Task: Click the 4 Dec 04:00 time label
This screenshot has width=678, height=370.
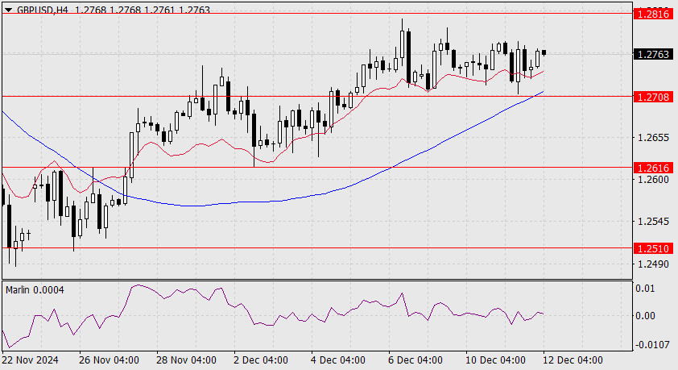Action: 338,360
